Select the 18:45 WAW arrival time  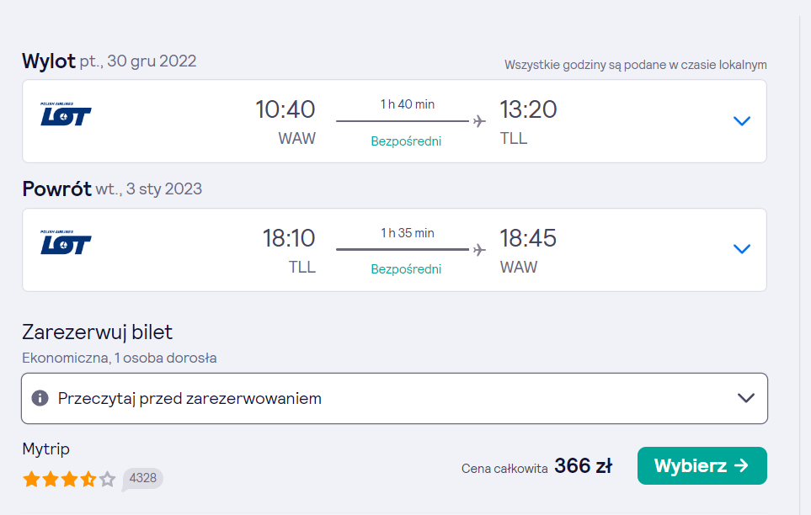528,238
